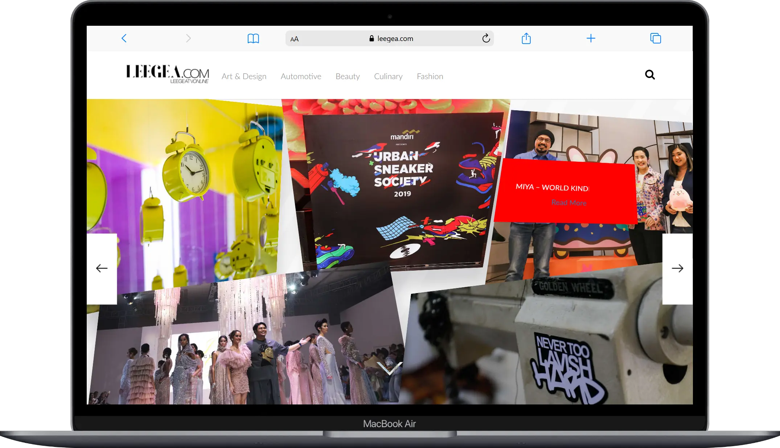Open the Art & Design menu
This screenshot has height=448, width=780.
coord(244,77)
